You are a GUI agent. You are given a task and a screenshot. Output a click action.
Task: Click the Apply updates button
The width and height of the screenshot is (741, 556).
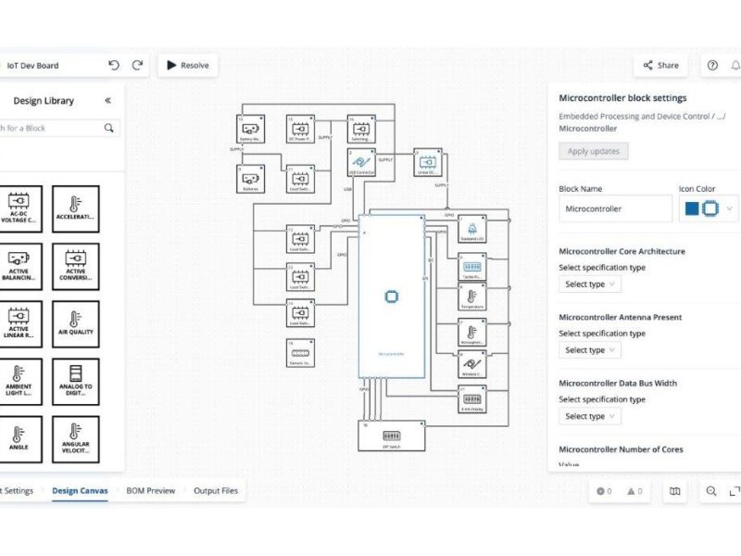pyautogui.click(x=593, y=151)
